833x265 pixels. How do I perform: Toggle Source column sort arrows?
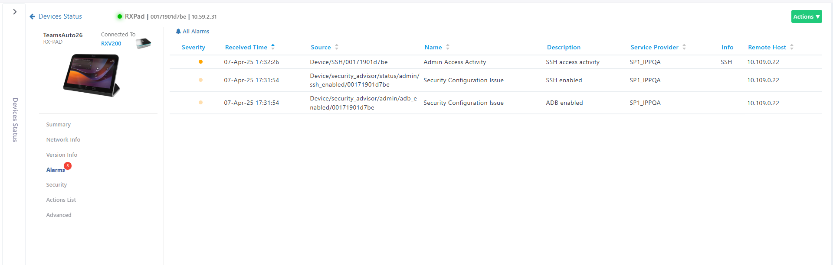point(337,47)
